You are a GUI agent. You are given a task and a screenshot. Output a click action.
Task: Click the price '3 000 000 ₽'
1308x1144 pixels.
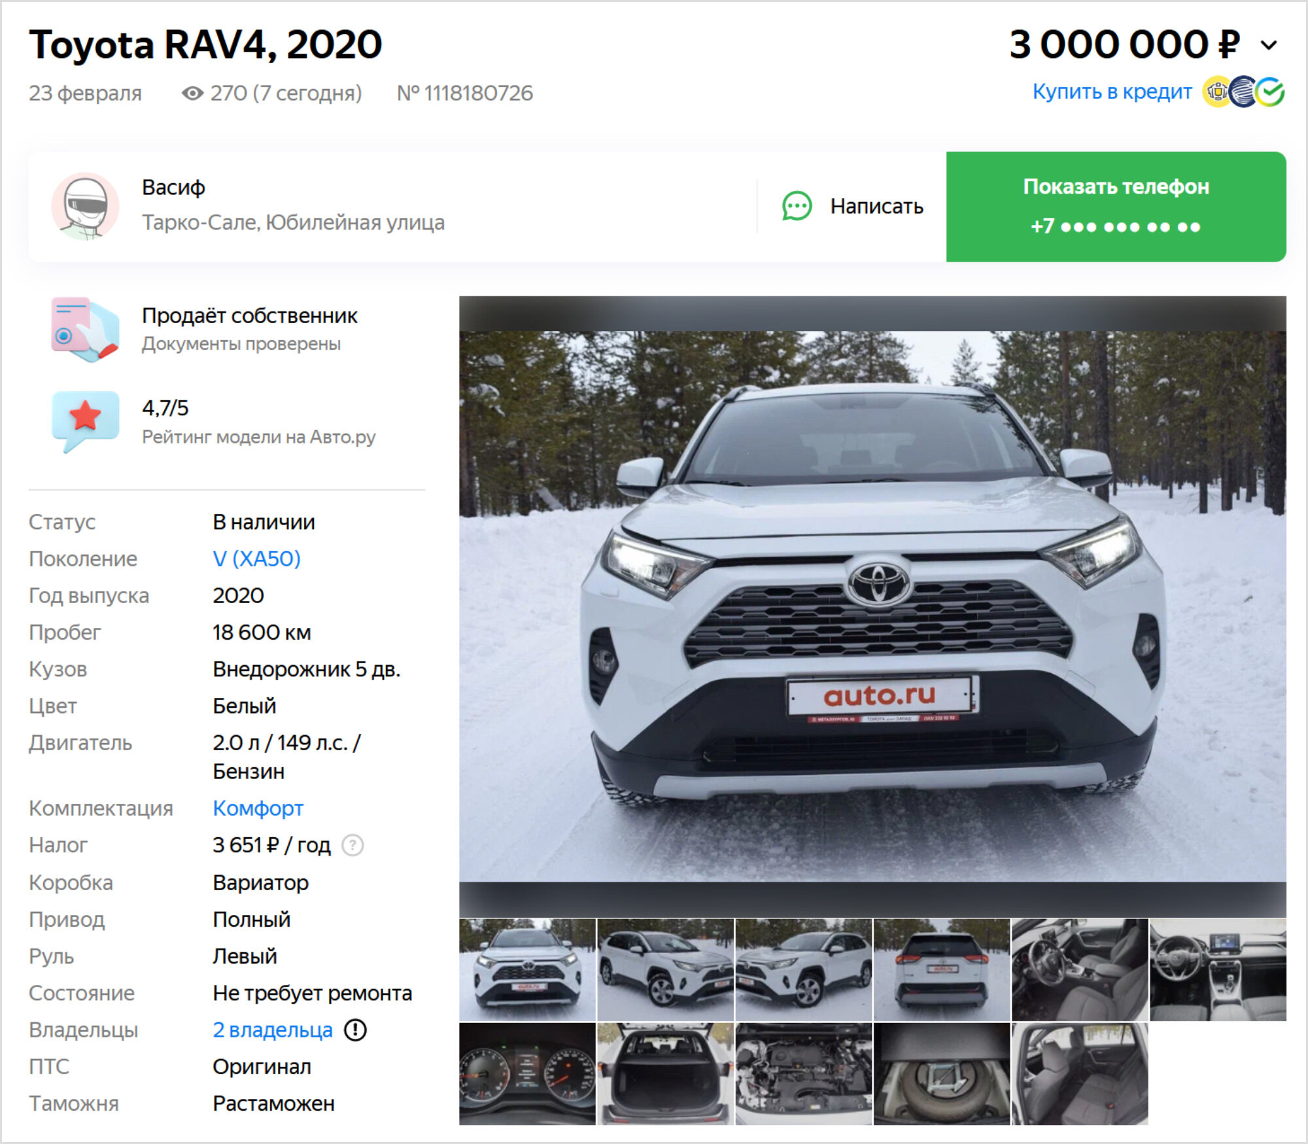click(1125, 45)
